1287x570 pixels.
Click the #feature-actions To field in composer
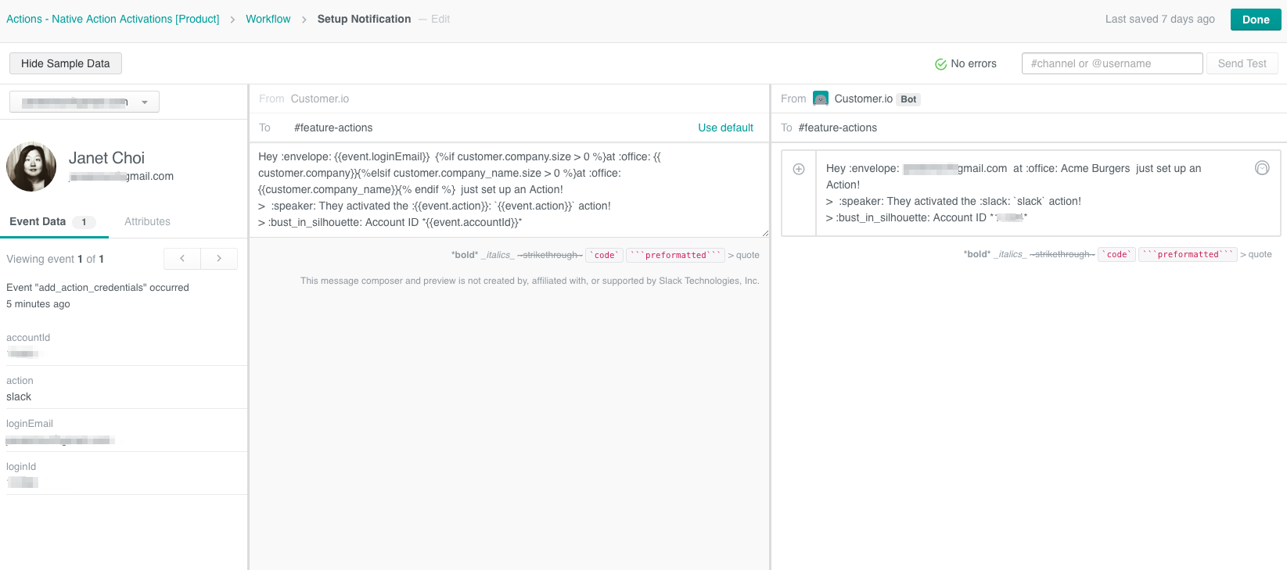click(x=333, y=127)
